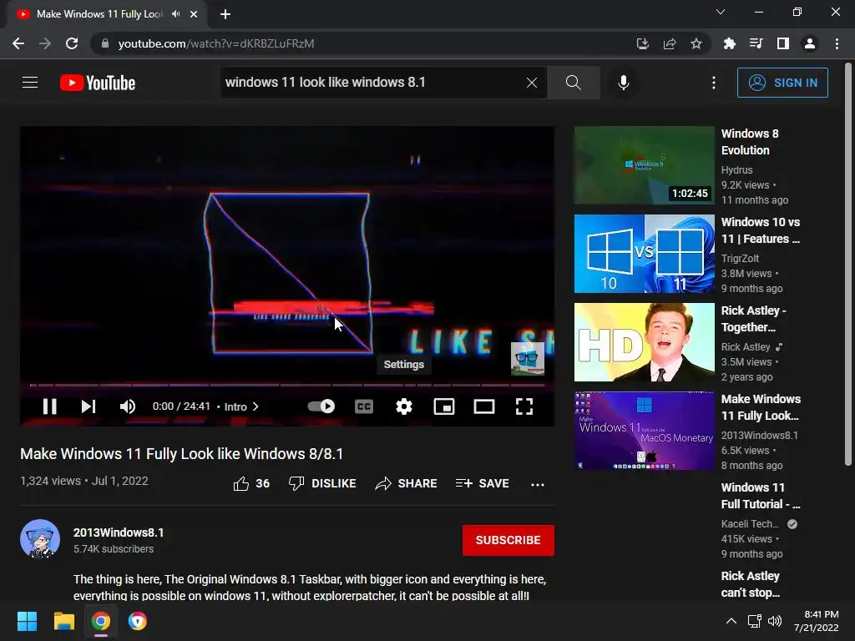Toggle the autoplay switch
855x641 pixels.
[321, 406]
